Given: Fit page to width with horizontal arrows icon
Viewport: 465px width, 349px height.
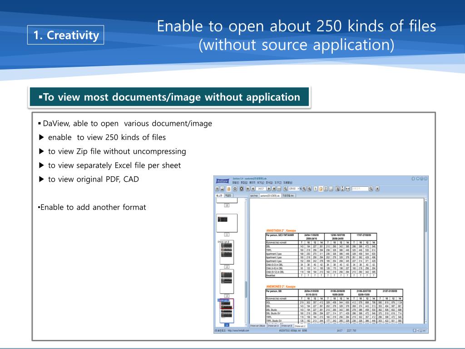Looking at the screenshot, I should point(347,189).
